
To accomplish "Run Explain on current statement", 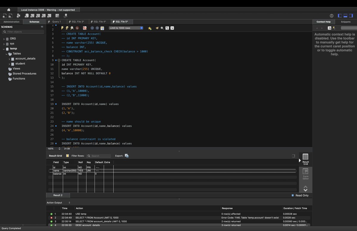I will click(72, 28).
